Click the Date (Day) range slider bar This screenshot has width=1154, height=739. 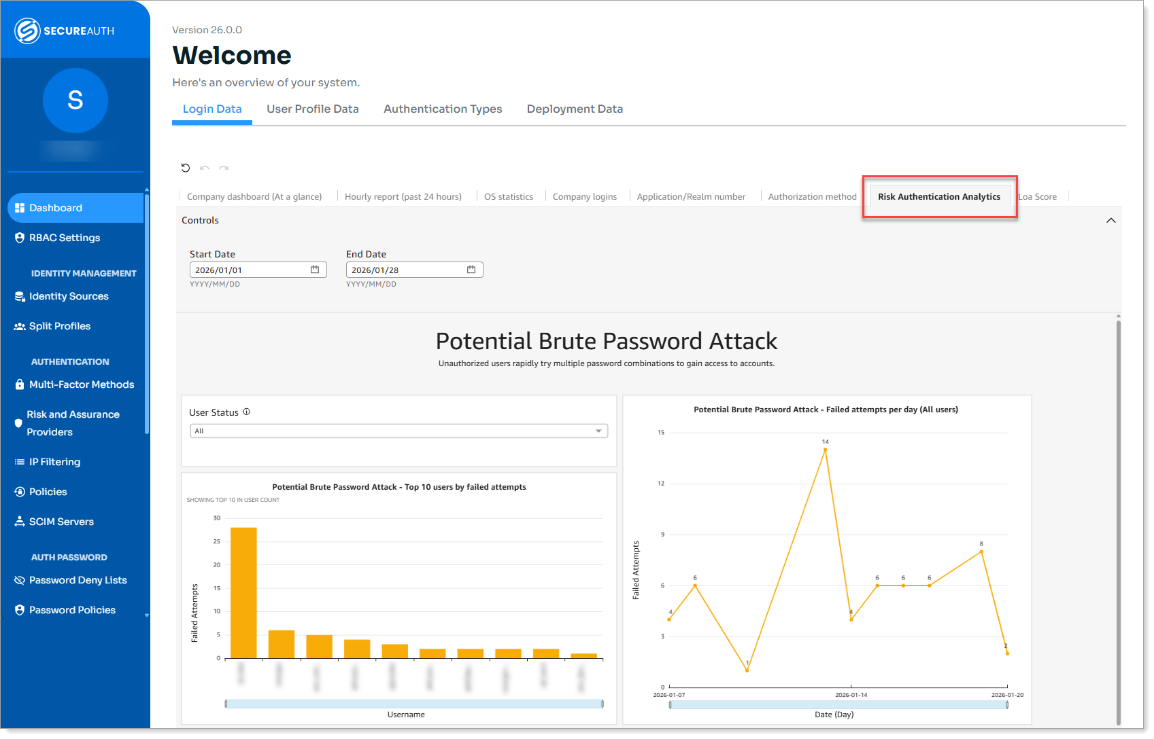click(x=838, y=704)
